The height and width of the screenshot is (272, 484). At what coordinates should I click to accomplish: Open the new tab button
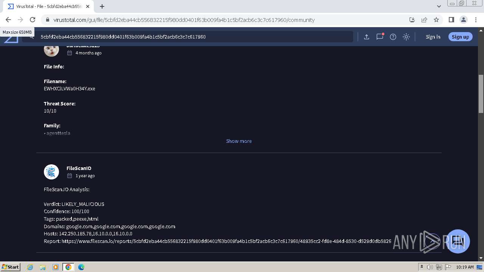point(102,6)
